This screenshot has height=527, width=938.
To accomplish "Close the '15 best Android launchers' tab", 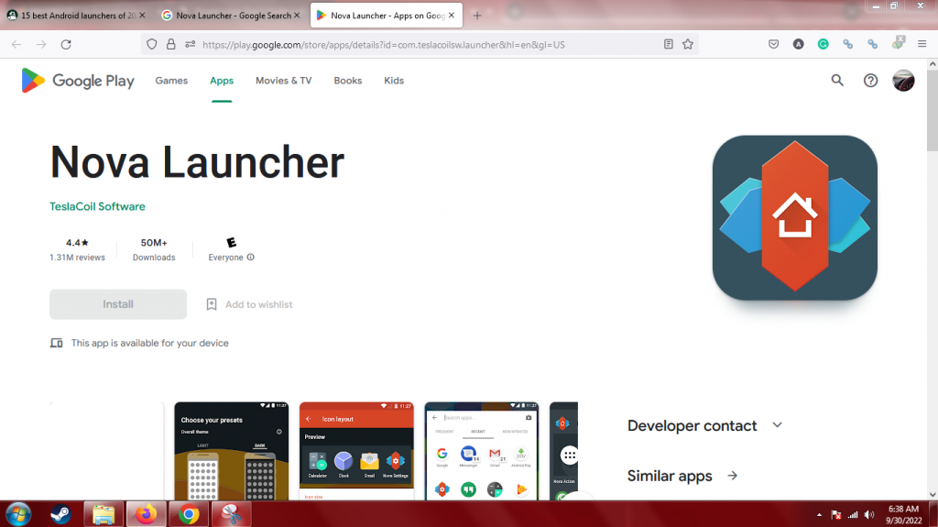I will point(142,16).
